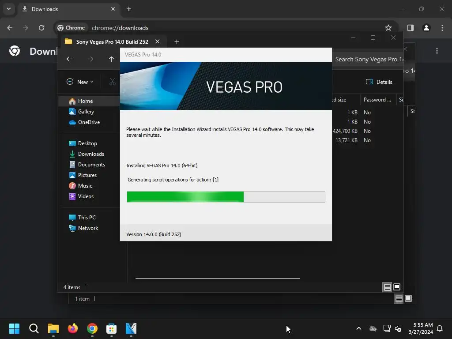This screenshot has height=339, width=452.
Task: Open Chrome from the taskbar
Action: (x=92, y=328)
